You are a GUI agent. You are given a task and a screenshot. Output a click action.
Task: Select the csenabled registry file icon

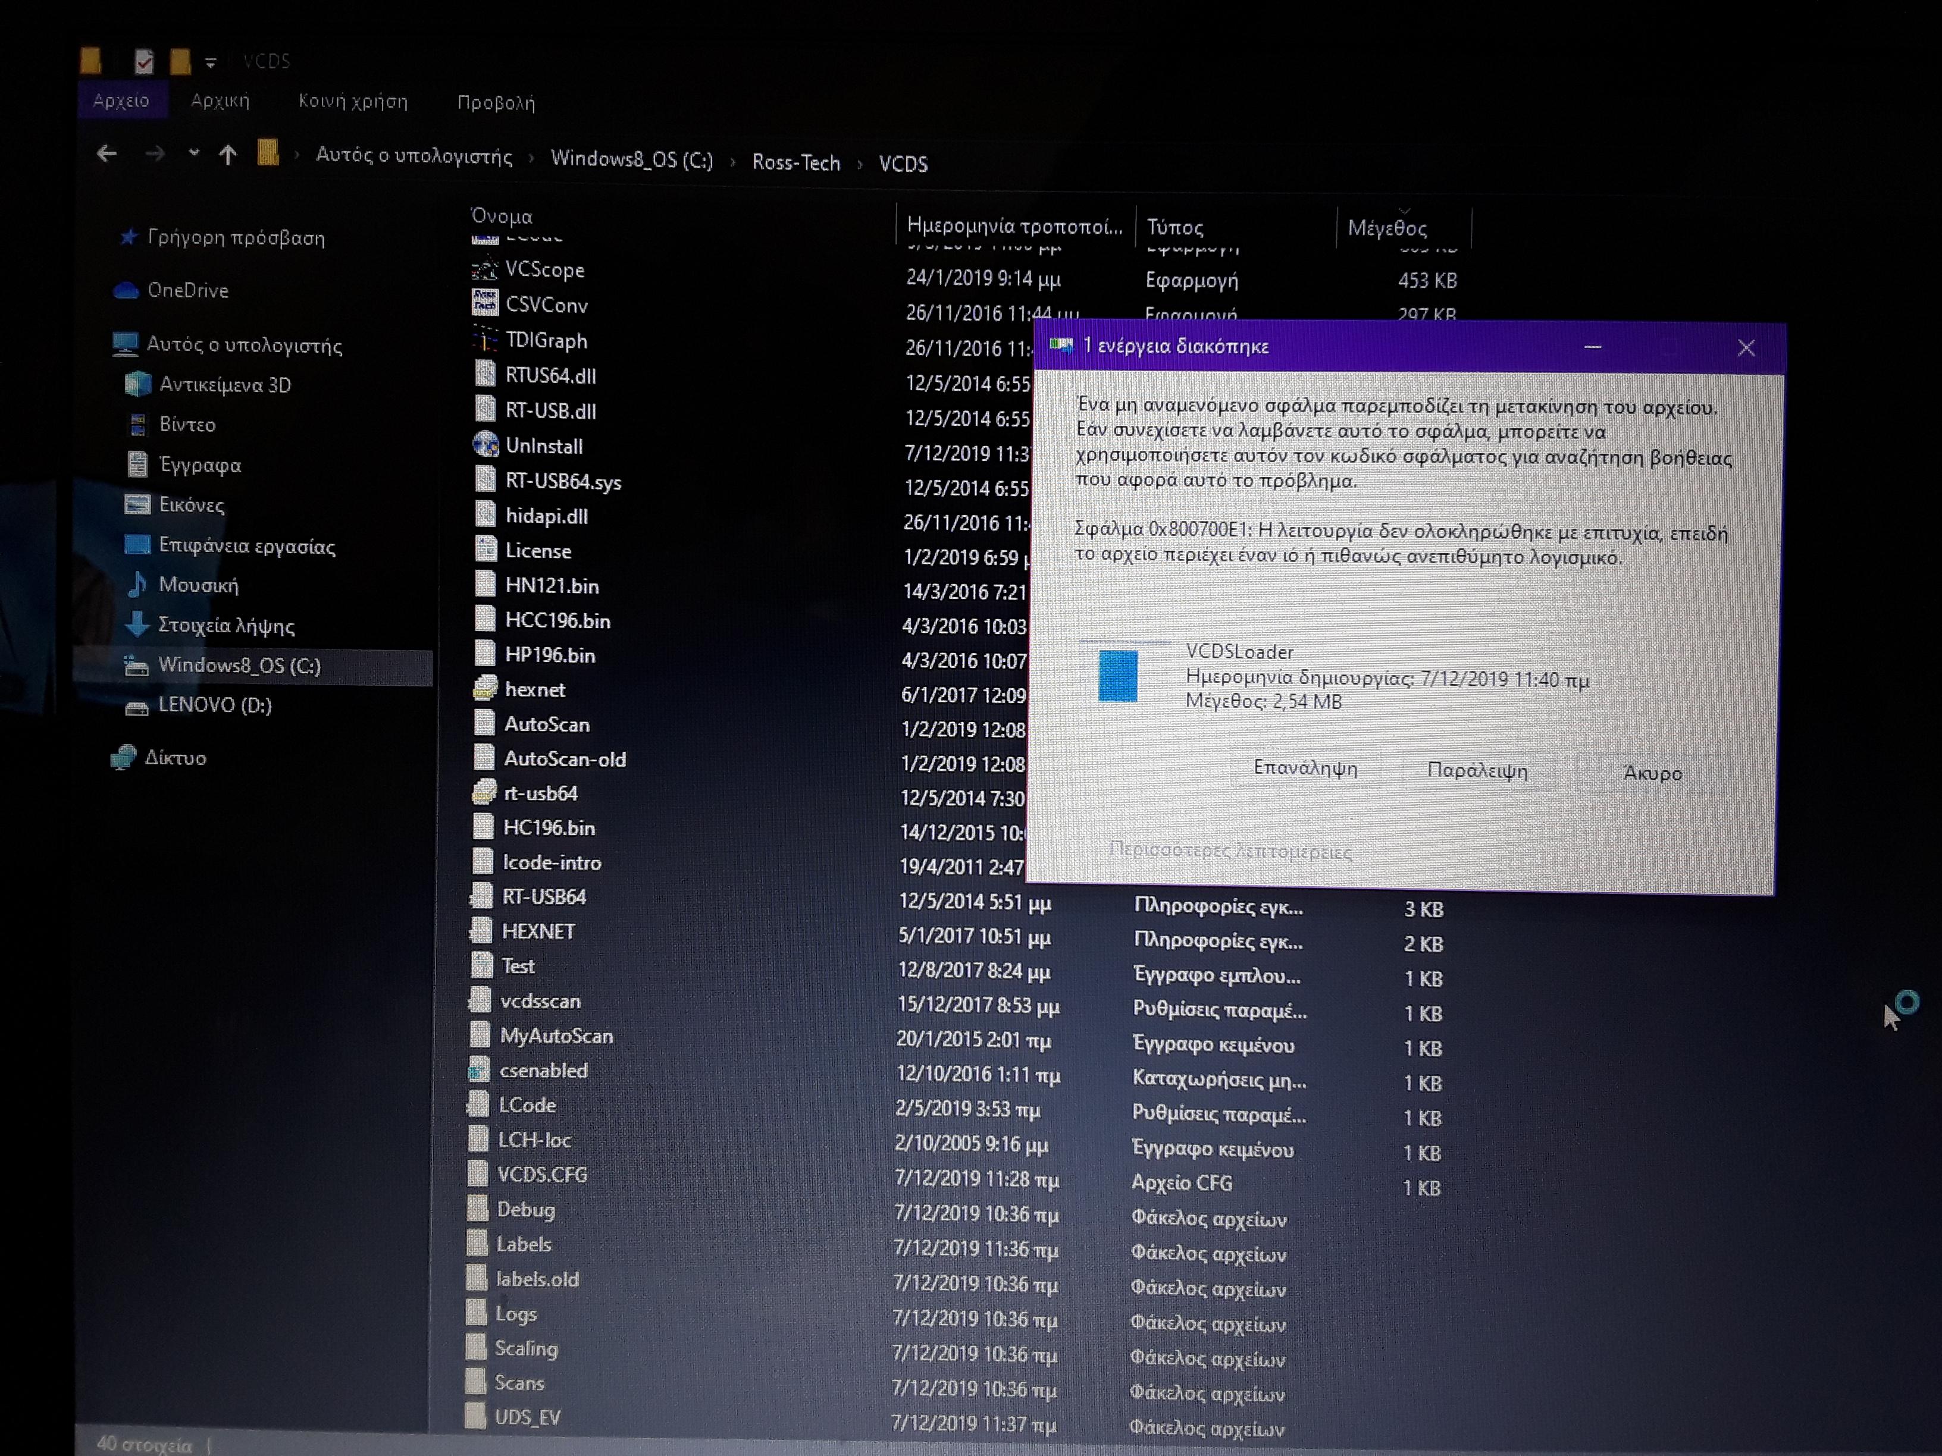[x=478, y=1070]
